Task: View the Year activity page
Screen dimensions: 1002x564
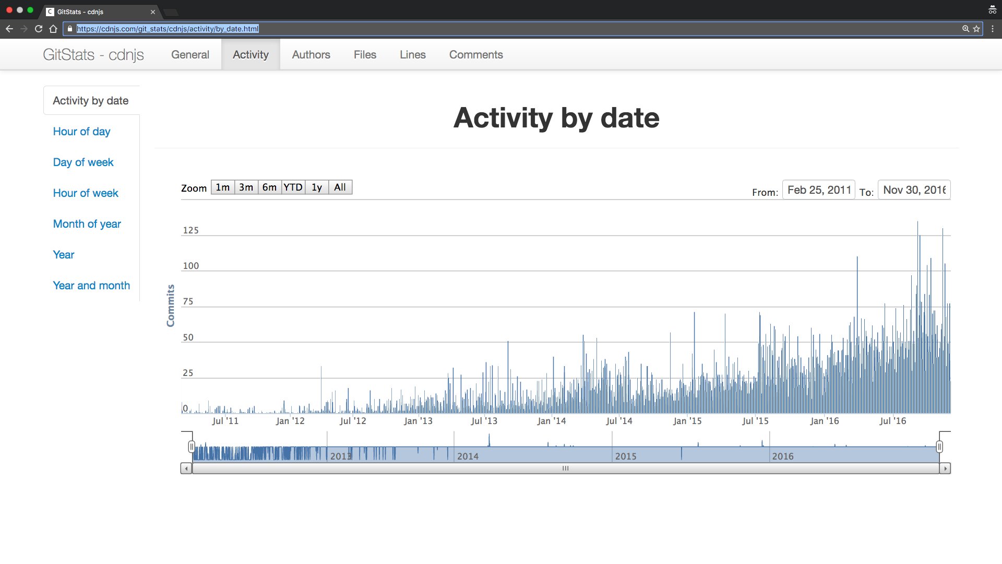Action: (64, 254)
